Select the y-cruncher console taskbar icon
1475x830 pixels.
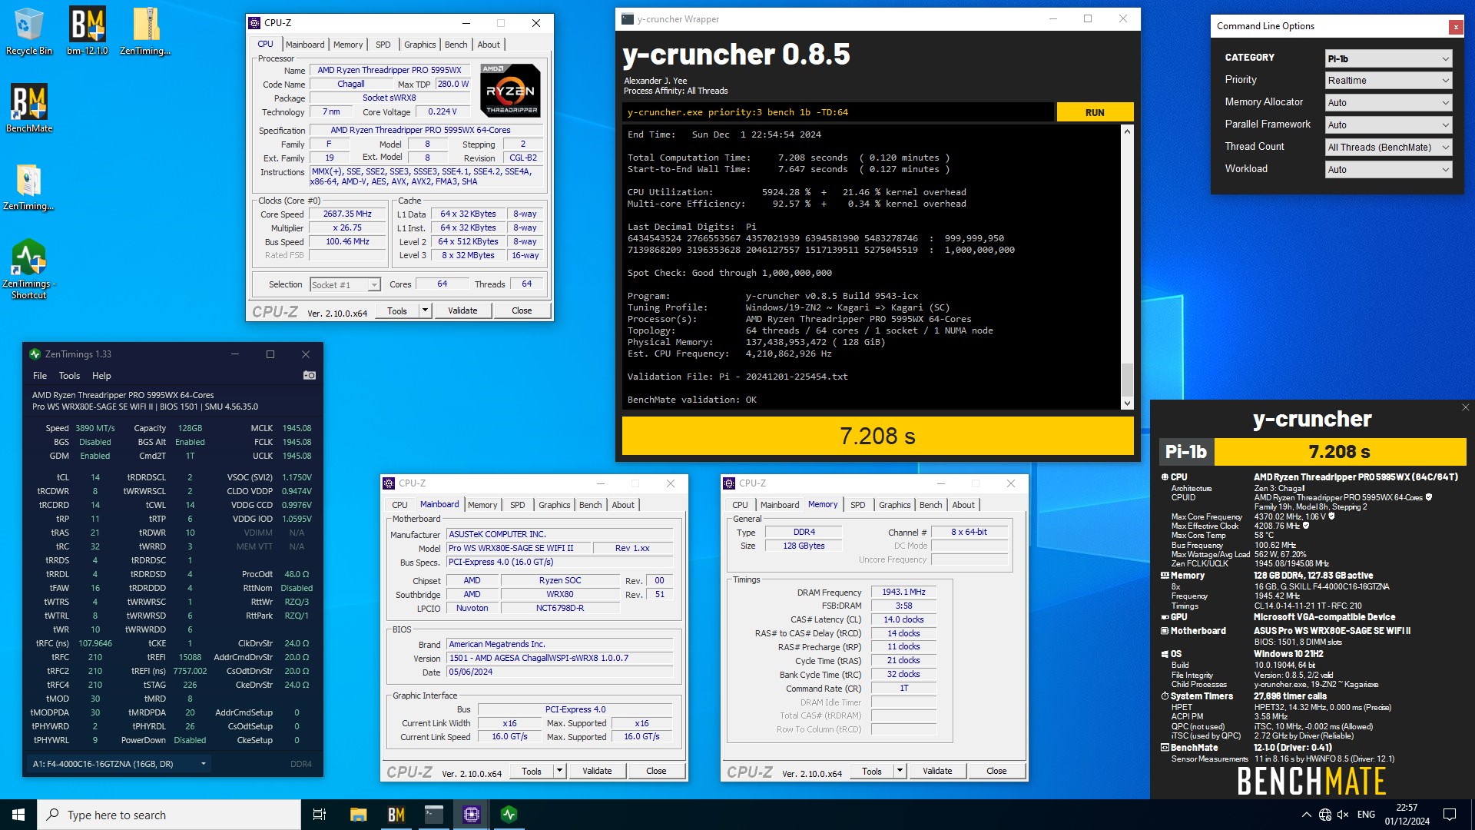coord(433,815)
